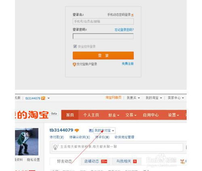
Task: Click the 登录名 username input field
Action: click(x=103, y=21)
